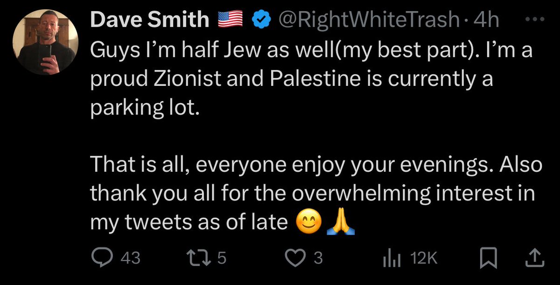Open the three-dot more options menu
This screenshot has height=285, width=560.
[534, 19]
